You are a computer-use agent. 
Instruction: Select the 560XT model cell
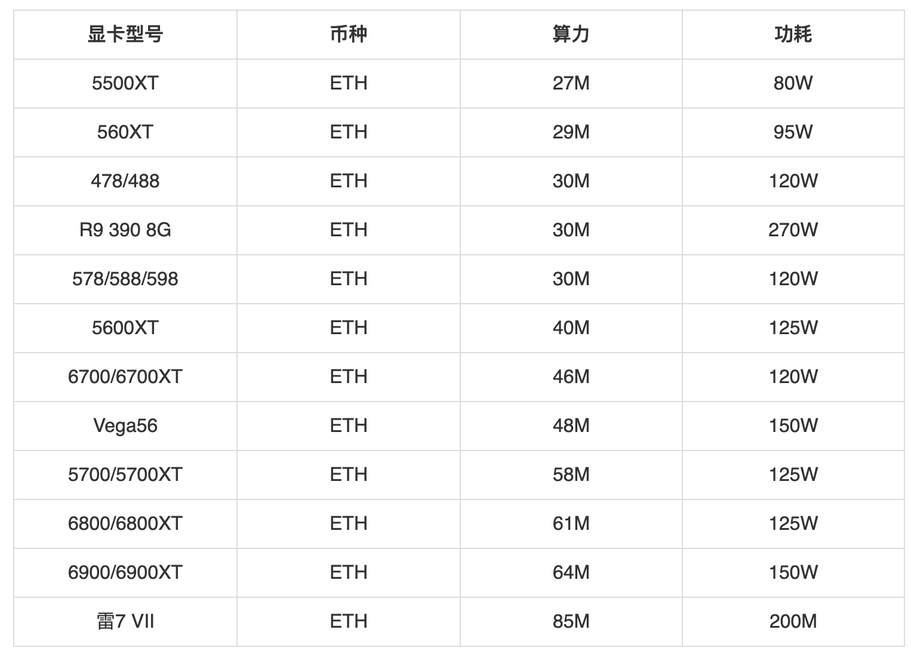click(x=125, y=132)
